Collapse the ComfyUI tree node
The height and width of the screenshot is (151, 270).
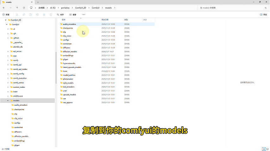[x=7, y=25]
